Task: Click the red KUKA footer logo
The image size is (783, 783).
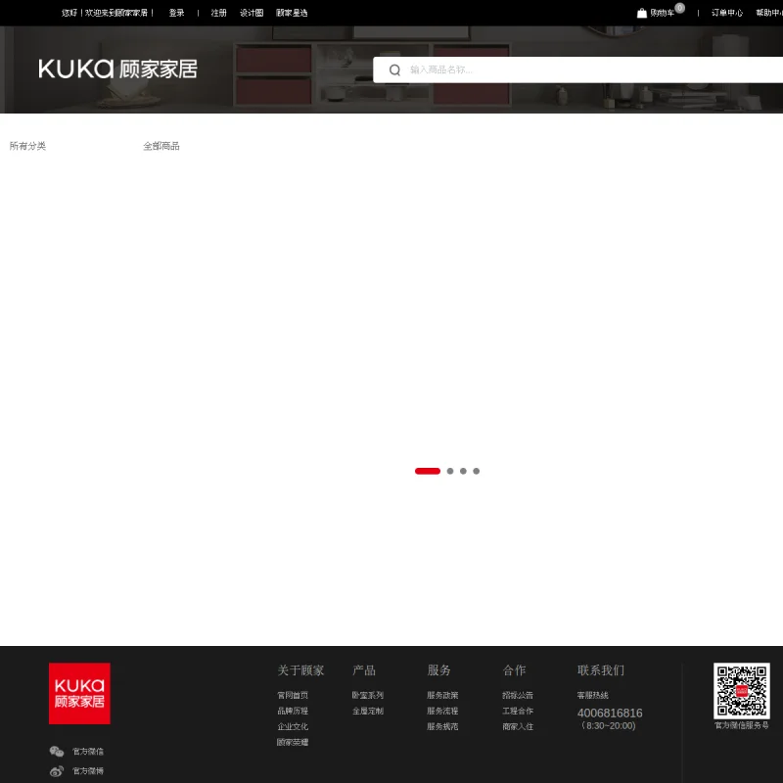Action: click(x=79, y=693)
